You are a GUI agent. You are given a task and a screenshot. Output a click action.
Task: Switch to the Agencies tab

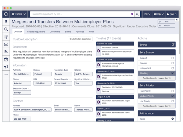click(x=80, y=32)
